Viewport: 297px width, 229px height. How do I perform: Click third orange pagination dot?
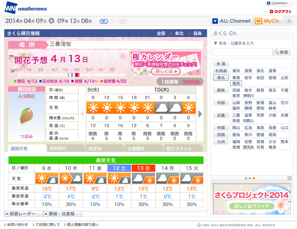click(254, 178)
